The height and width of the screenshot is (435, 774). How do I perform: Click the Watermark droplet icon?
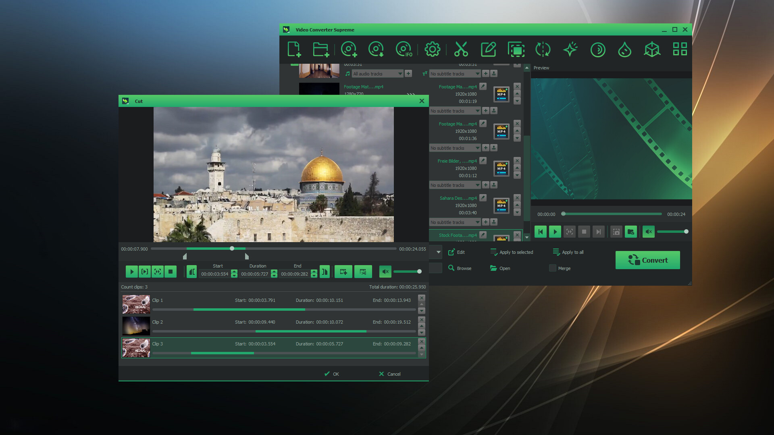pyautogui.click(x=624, y=49)
